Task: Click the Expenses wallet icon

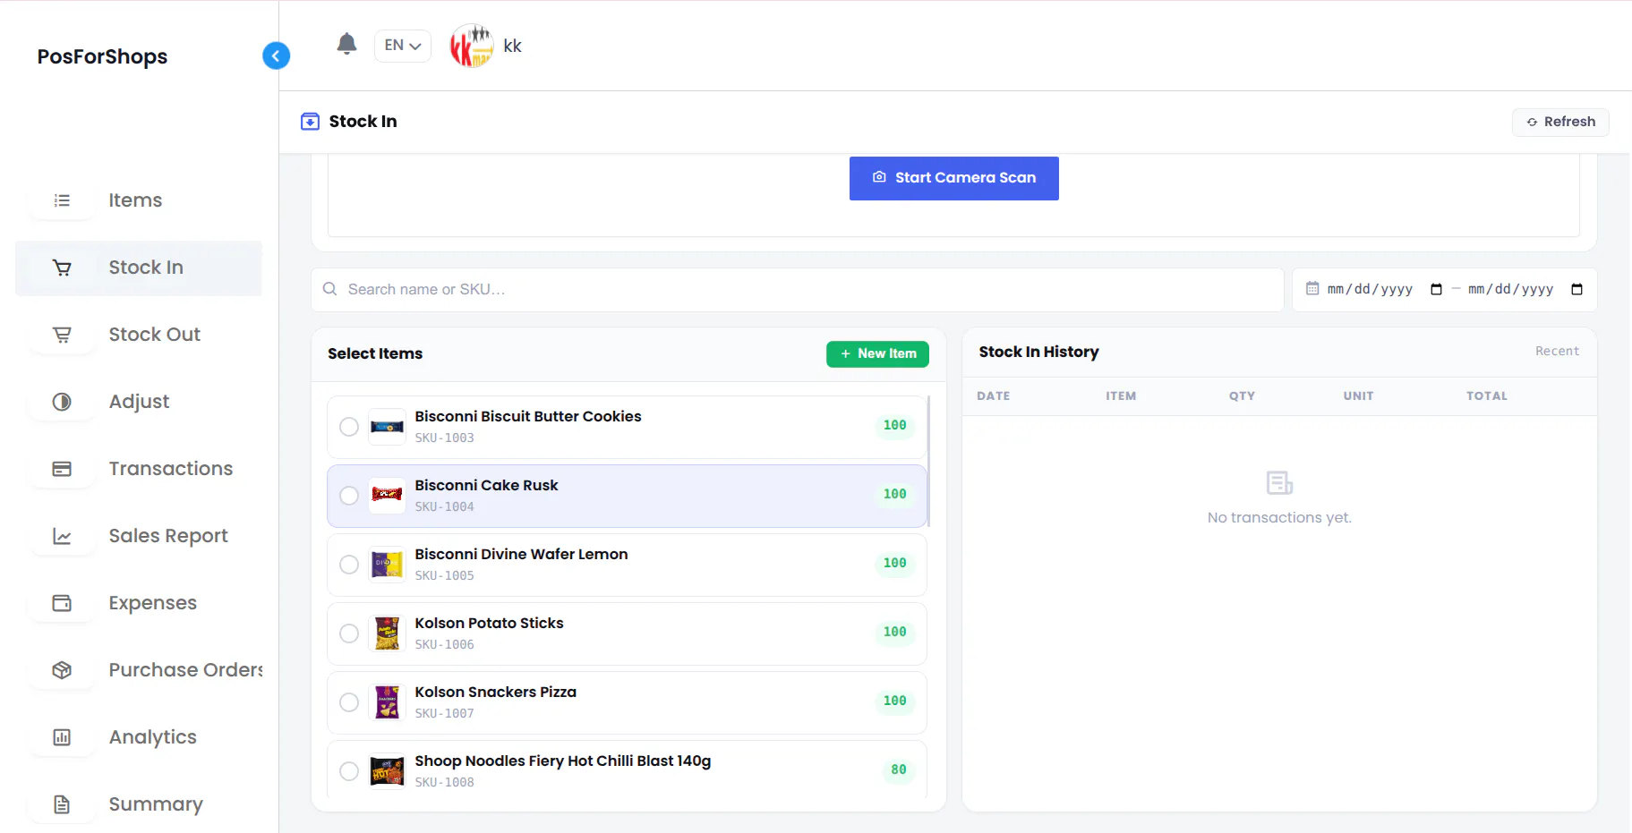Action: 62,603
